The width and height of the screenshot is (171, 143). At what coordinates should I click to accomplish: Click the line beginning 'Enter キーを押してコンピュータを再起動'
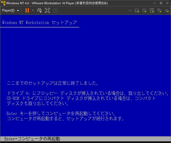(x=61, y=113)
